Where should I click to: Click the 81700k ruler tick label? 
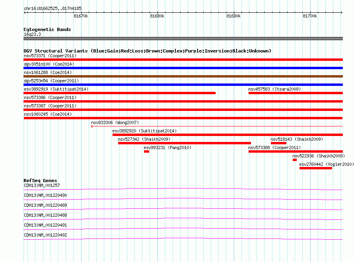click(310, 16)
